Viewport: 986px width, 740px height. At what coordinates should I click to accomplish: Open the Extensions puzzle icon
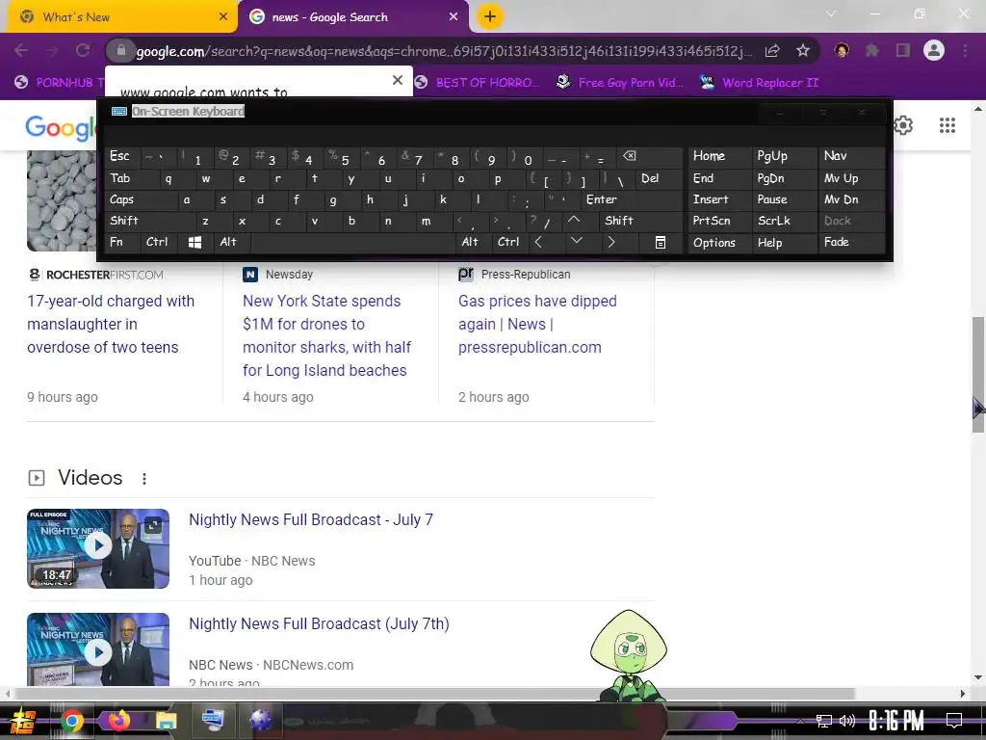[x=872, y=50]
